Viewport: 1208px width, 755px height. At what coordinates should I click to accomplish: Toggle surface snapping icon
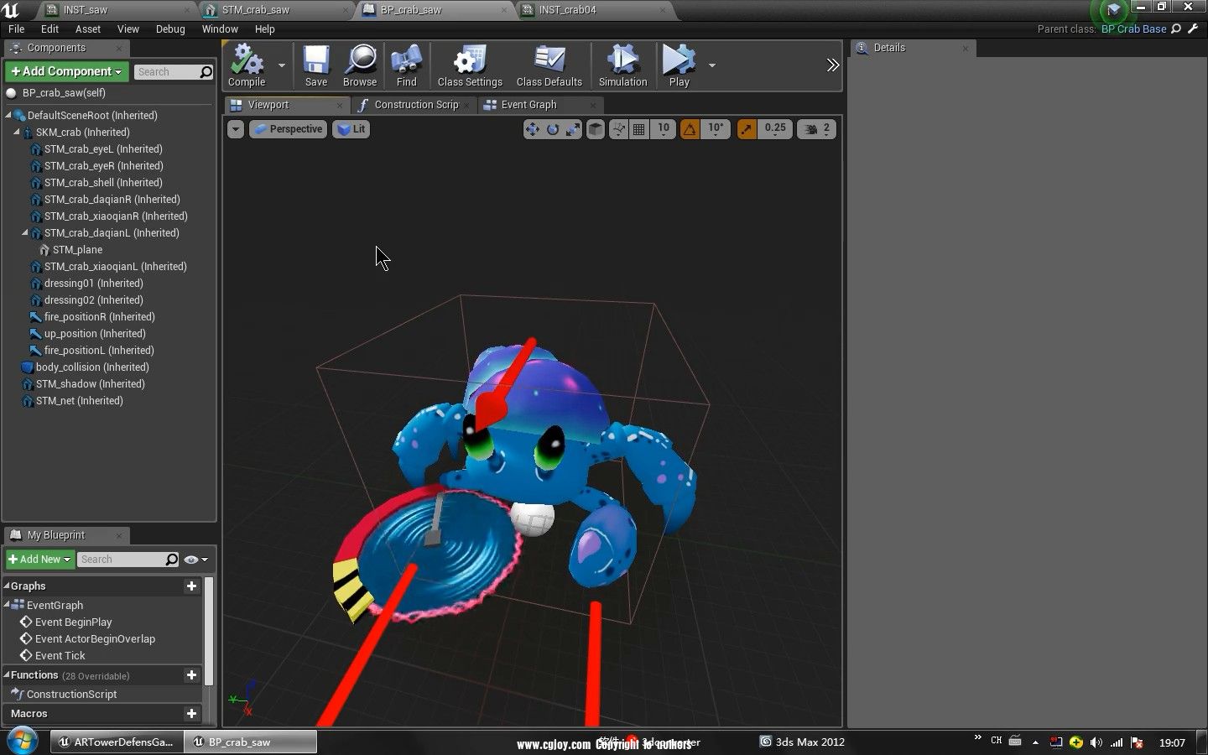click(x=618, y=129)
